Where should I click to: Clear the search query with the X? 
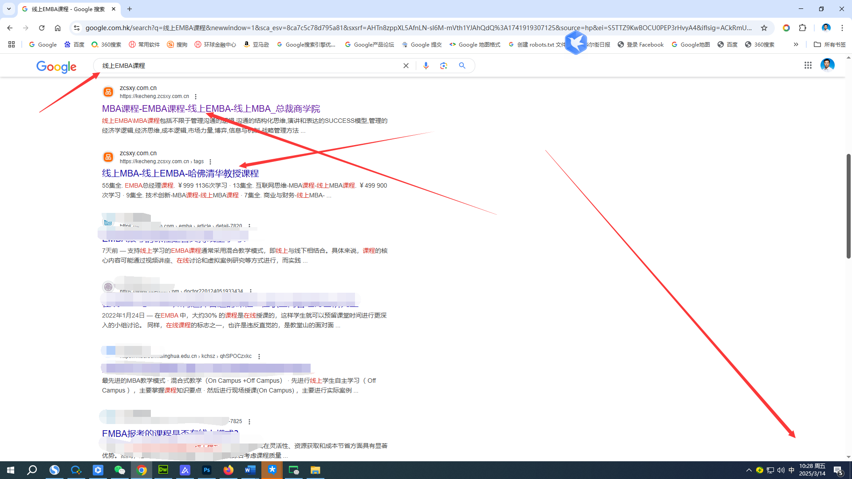pyautogui.click(x=406, y=65)
